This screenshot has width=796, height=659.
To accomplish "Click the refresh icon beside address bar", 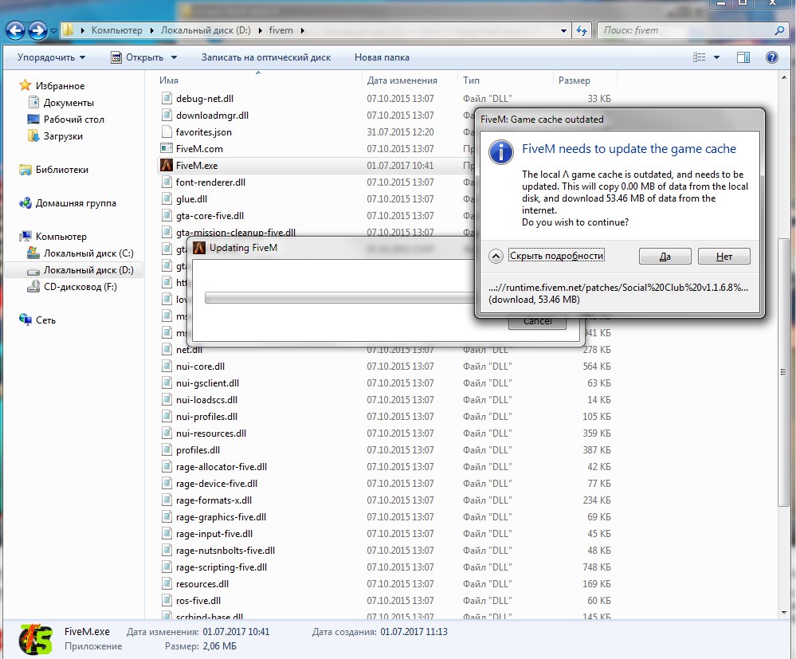I will tap(582, 30).
